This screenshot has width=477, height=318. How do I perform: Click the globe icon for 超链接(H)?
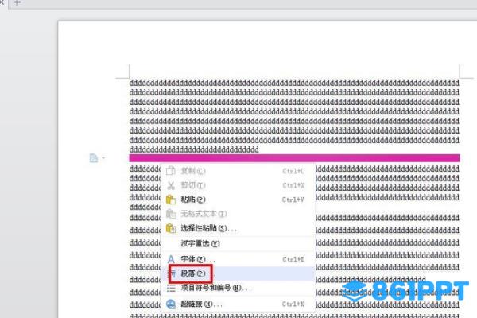tap(171, 304)
